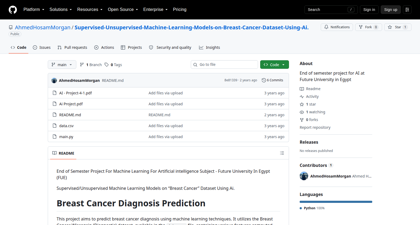Click file icon beside main.py

[x=54, y=136]
